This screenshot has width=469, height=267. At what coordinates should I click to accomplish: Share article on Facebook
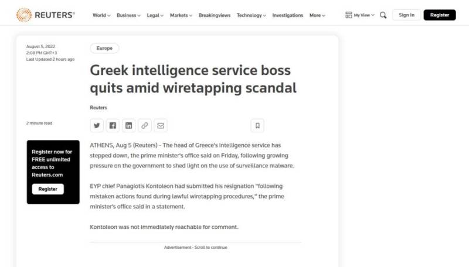point(113,125)
